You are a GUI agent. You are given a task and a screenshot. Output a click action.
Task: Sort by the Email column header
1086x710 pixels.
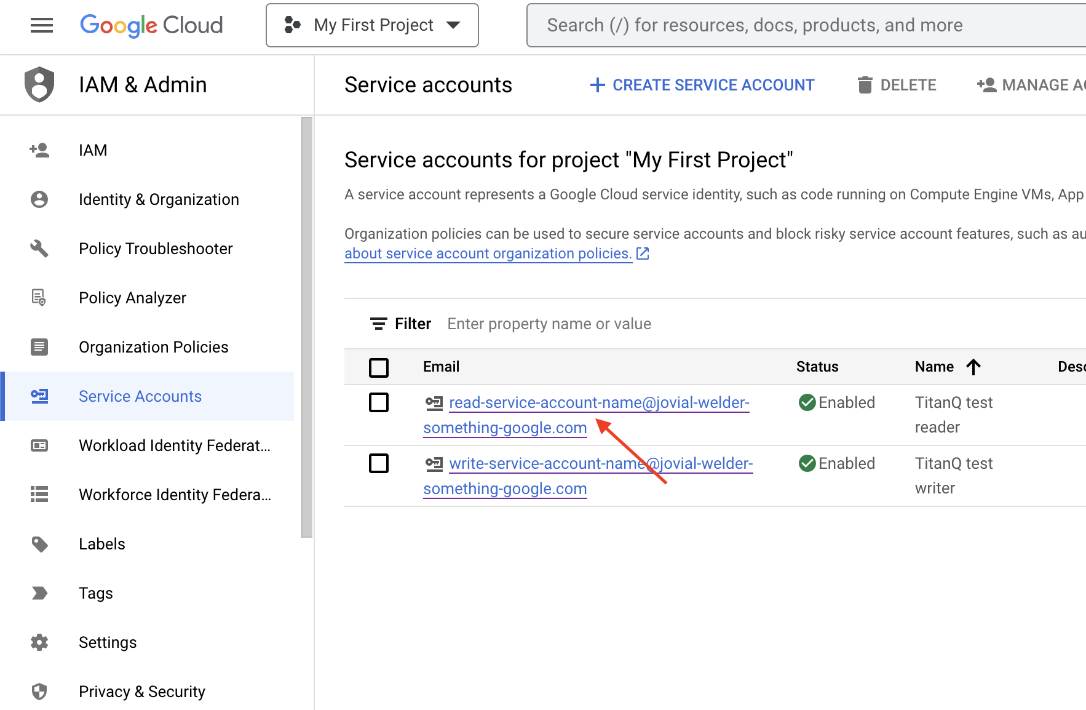click(441, 367)
